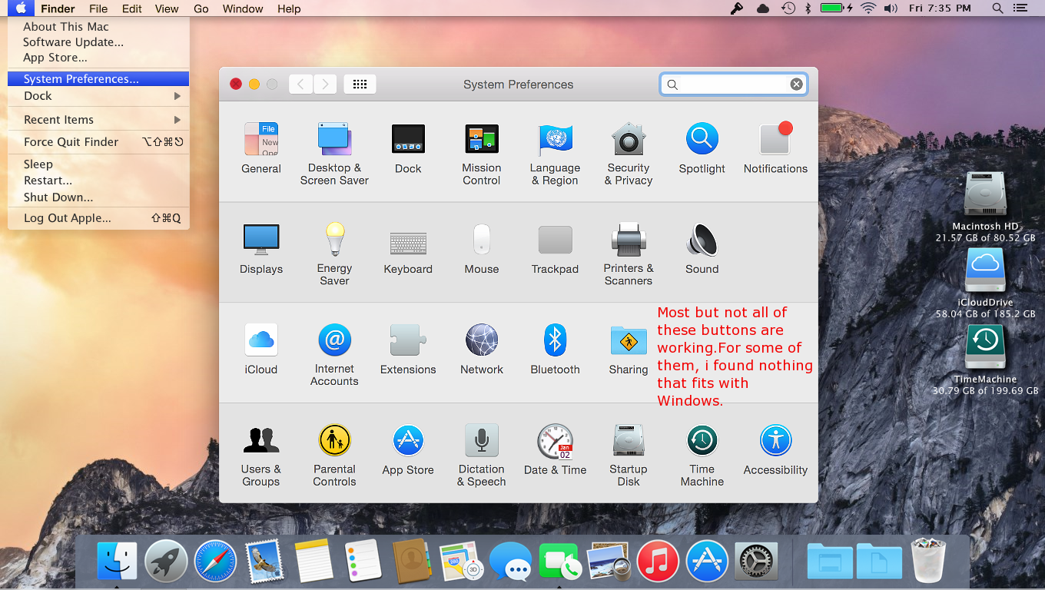Viewport: 1045px width, 590px height.
Task: Open Users & Groups preferences
Action: pyautogui.click(x=261, y=455)
